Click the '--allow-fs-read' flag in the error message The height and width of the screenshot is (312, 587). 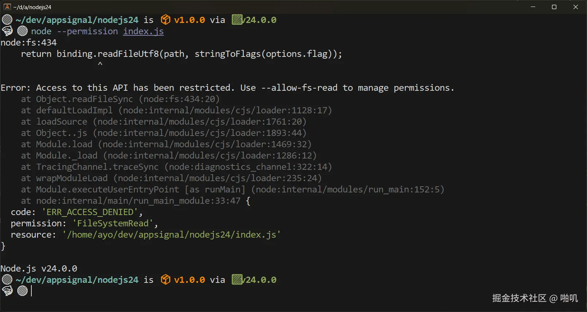[299, 88]
